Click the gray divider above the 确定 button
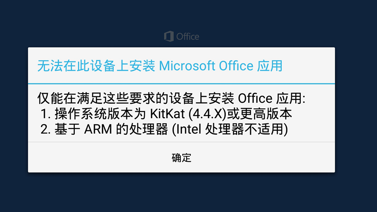Image resolution: width=377 pixels, height=212 pixels. tap(181, 142)
